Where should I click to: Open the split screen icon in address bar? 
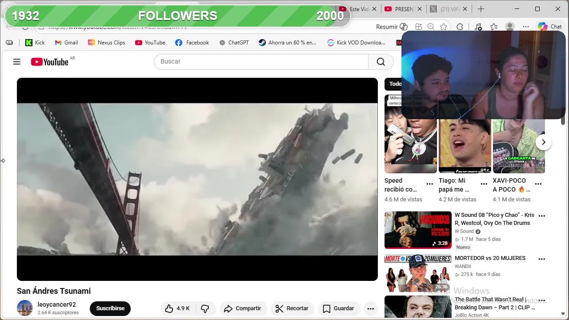pos(418,27)
